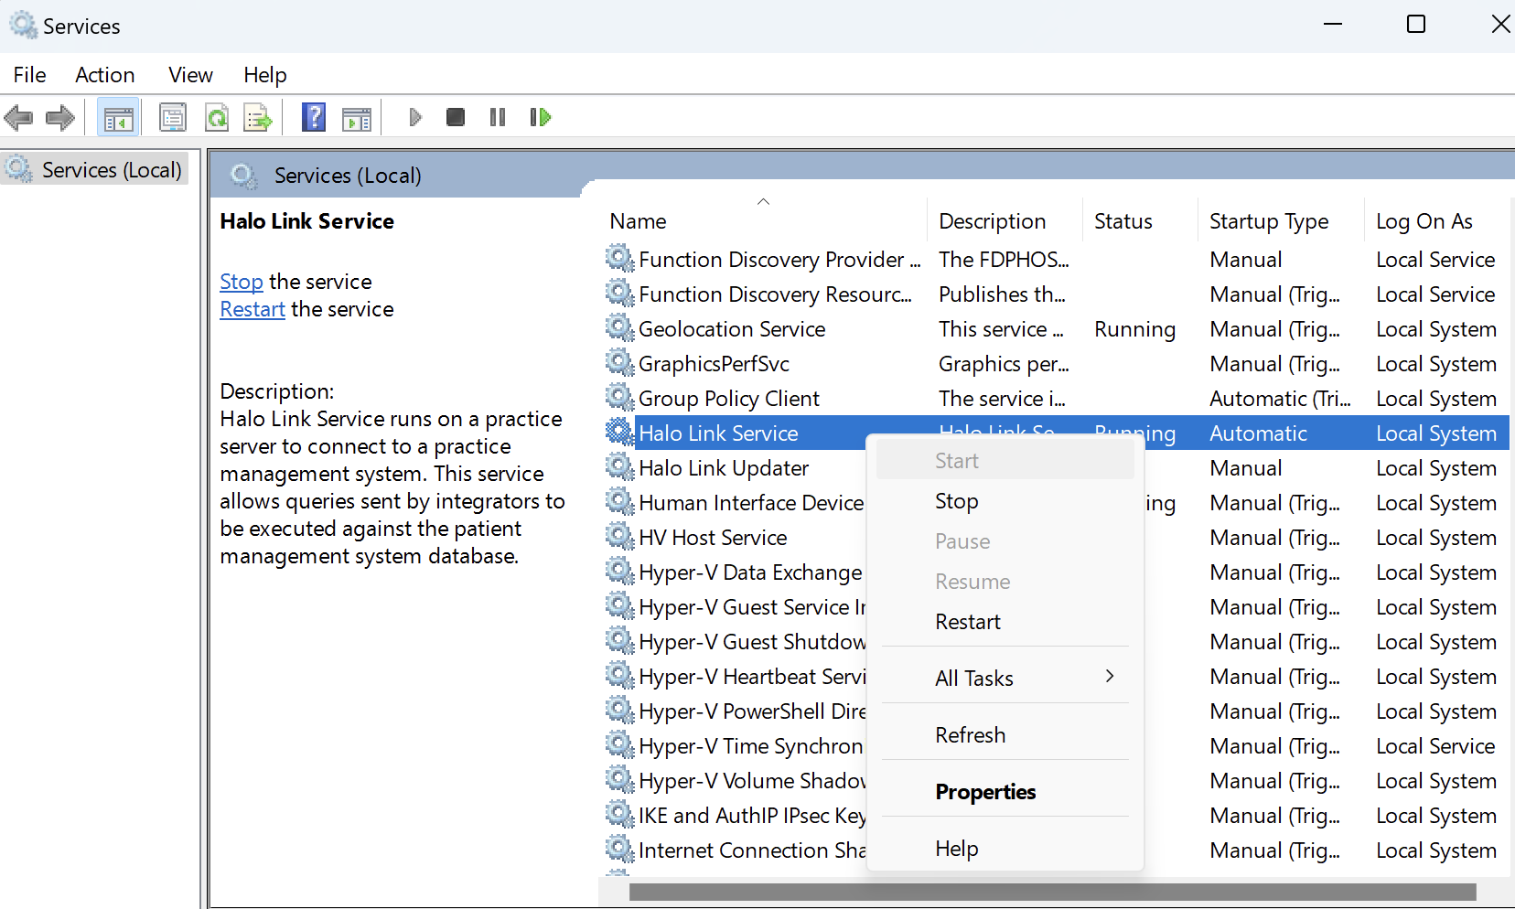Click the Restart Service toolbar icon
Screen dimensions: 1515x909
(x=541, y=117)
